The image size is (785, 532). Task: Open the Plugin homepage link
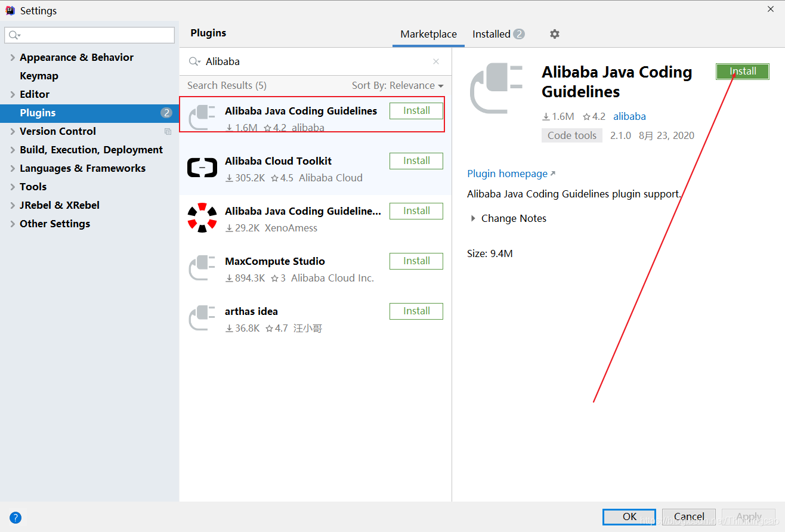511,174
